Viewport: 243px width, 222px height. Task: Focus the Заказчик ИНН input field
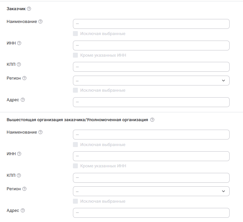point(151,46)
